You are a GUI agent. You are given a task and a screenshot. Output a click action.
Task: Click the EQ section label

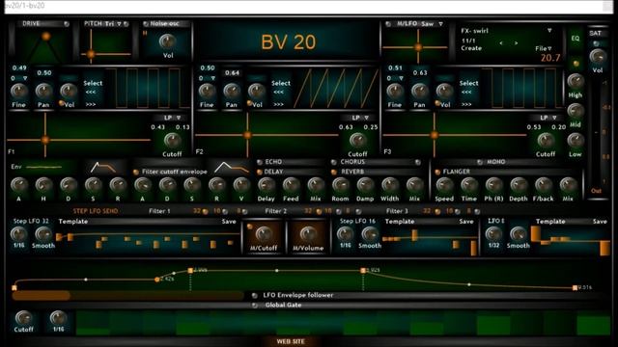[x=576, y=39]
